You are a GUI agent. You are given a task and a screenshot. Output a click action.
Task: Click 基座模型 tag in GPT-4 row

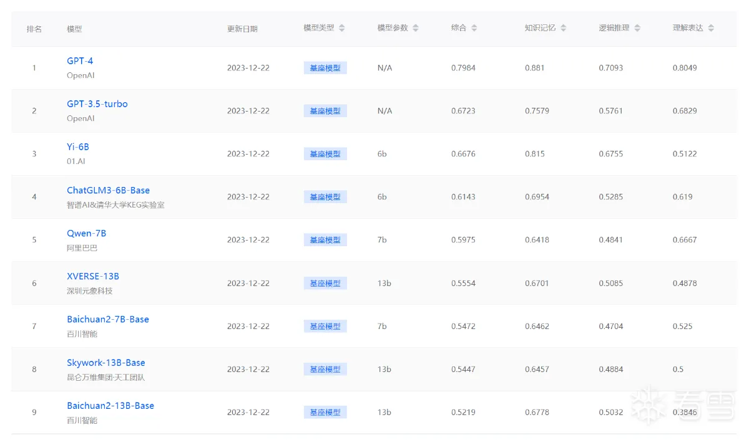tap(325, 68)
